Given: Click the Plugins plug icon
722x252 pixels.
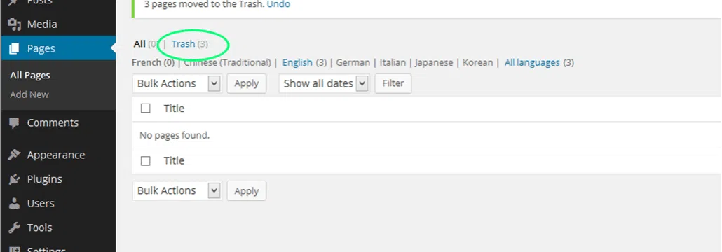Looking at the screenshot, I should (15, 179).
